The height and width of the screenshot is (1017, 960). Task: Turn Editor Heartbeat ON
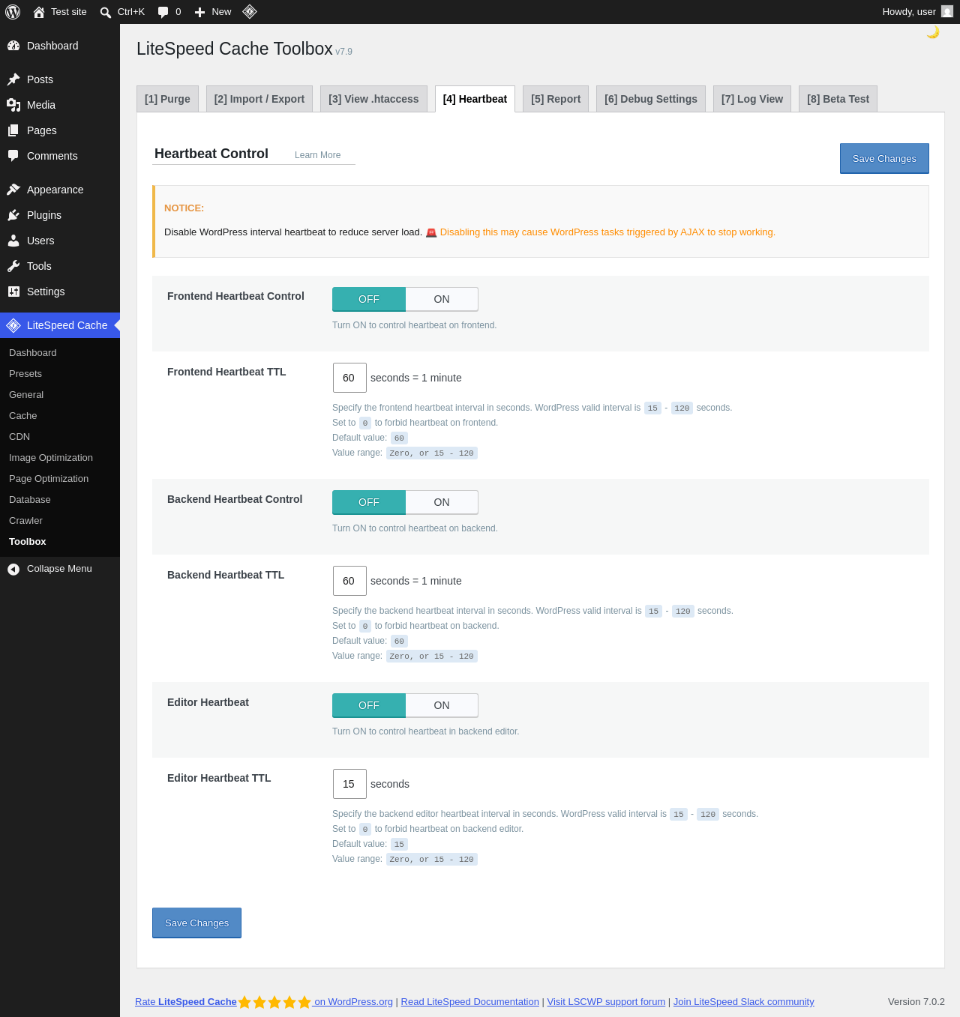(x=442, y=705)
